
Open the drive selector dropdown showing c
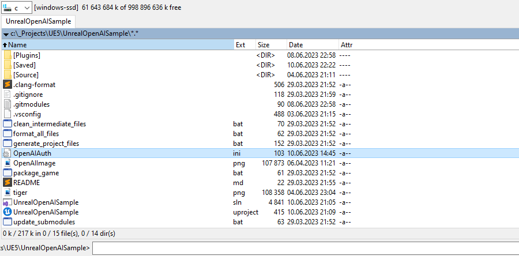(x=17, y=7)
